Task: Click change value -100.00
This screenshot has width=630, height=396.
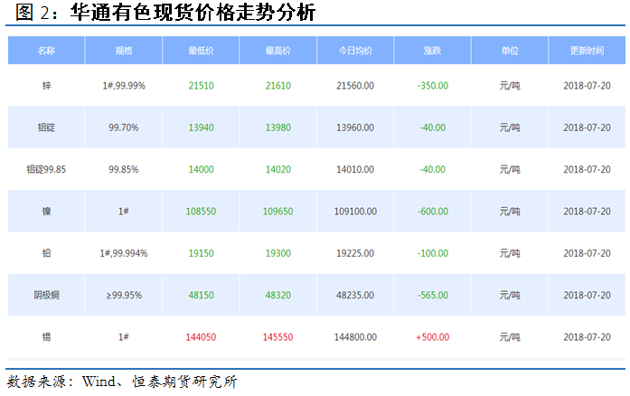Action: [433, 253]
